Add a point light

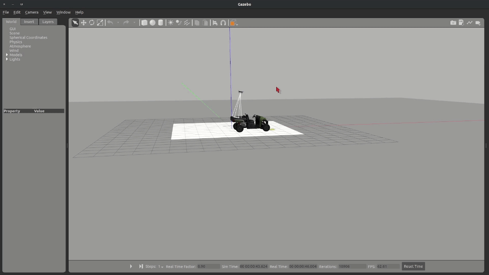click(x=170, y=23)
